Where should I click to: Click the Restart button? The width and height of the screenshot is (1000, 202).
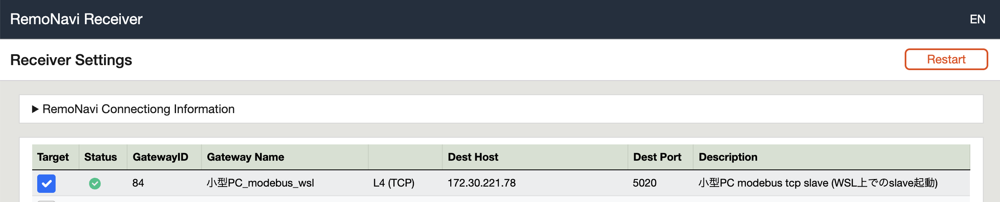946,59
